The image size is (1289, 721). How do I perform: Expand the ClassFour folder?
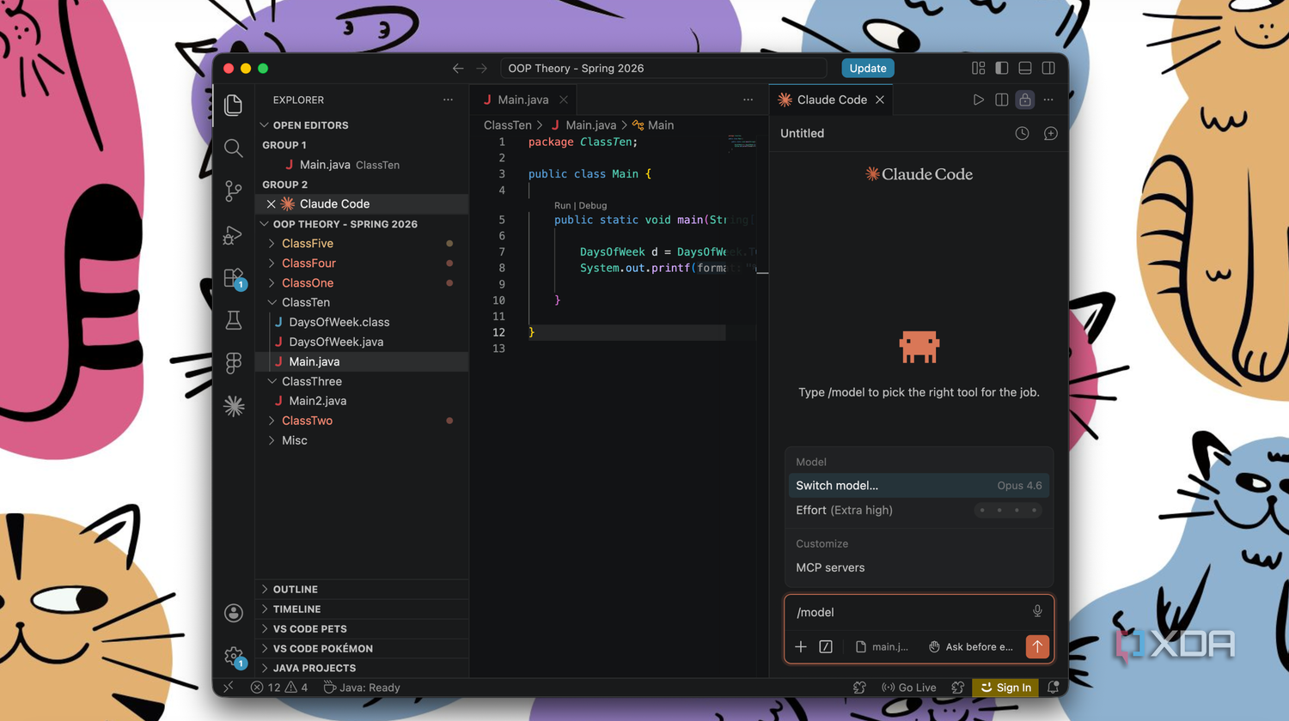362,264
